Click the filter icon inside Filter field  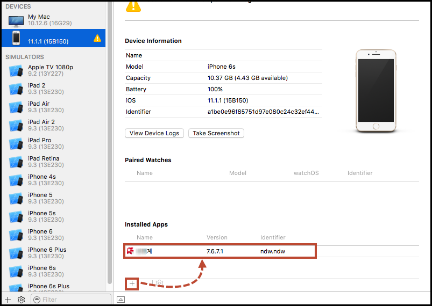coord(37,300)
